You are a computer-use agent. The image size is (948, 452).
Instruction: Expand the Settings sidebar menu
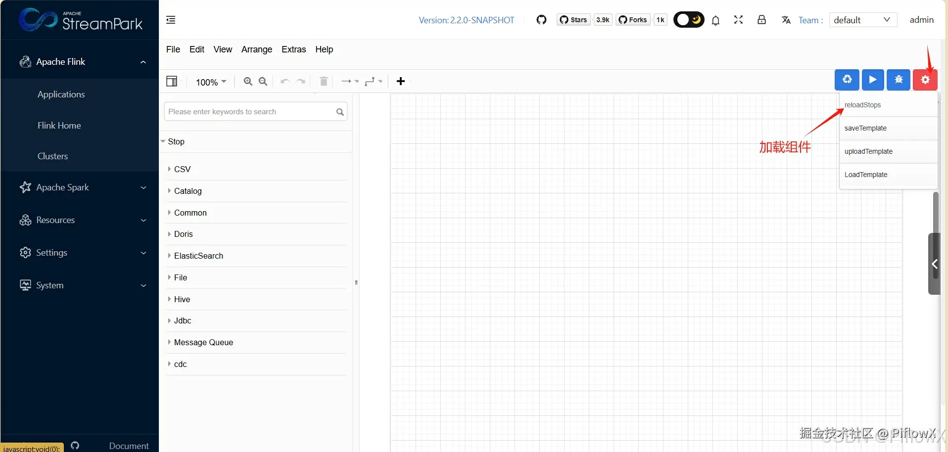pyautogui.click(x=80, y=253)
